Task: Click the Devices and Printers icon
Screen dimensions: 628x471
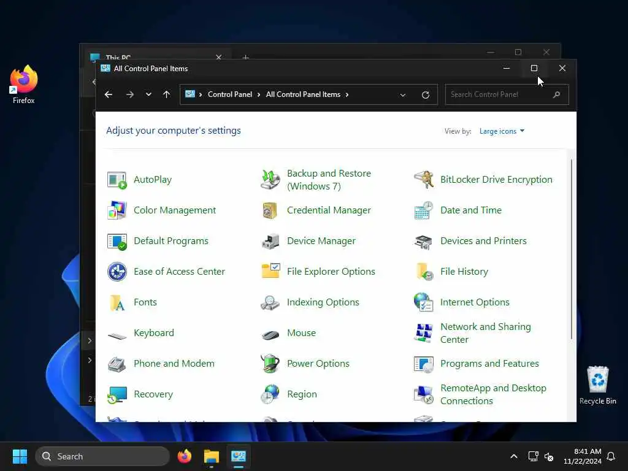Action: point(424,241)
